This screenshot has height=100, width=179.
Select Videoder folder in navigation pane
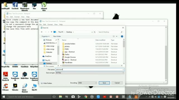pyautogui.click(x=49, y=52)
